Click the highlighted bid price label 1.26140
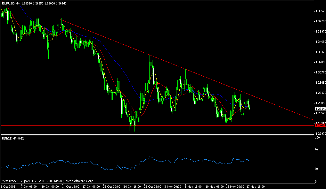 (x=320, y=108)
